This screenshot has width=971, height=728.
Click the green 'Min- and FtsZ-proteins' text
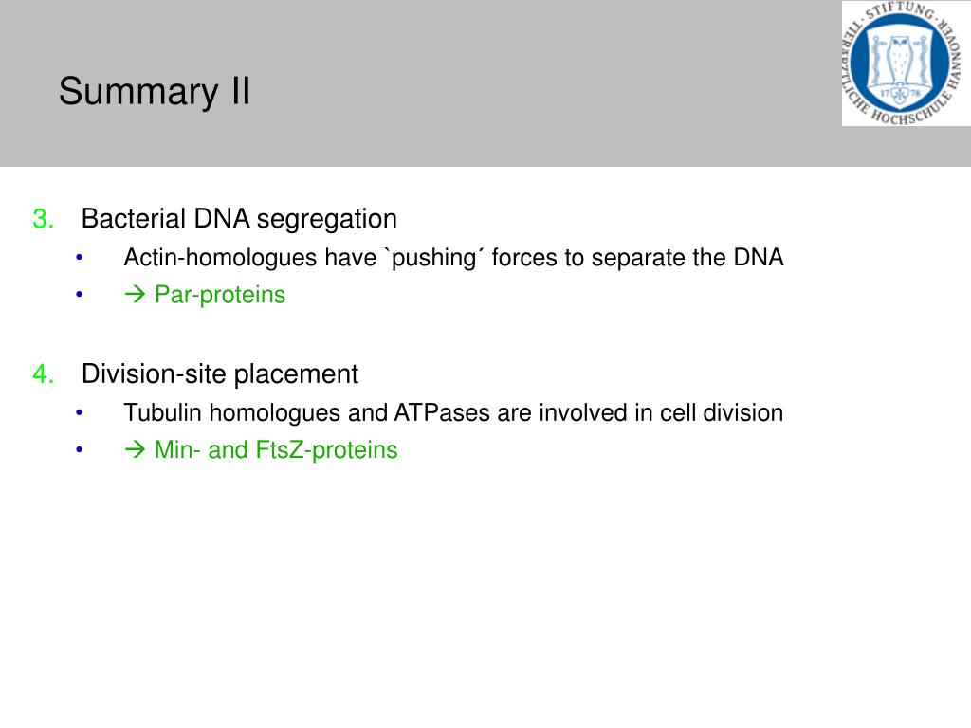tap(276, 450)
